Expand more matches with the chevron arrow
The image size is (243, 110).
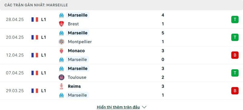(x=144, y=107)
